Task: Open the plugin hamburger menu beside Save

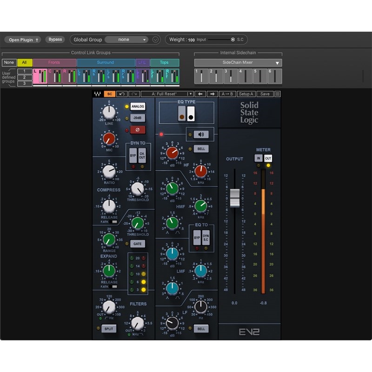Action: pyautogui.click(x=277, y=94)
